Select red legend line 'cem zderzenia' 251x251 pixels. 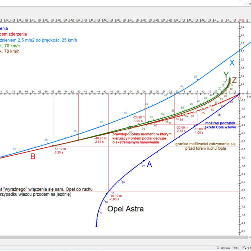13,34
